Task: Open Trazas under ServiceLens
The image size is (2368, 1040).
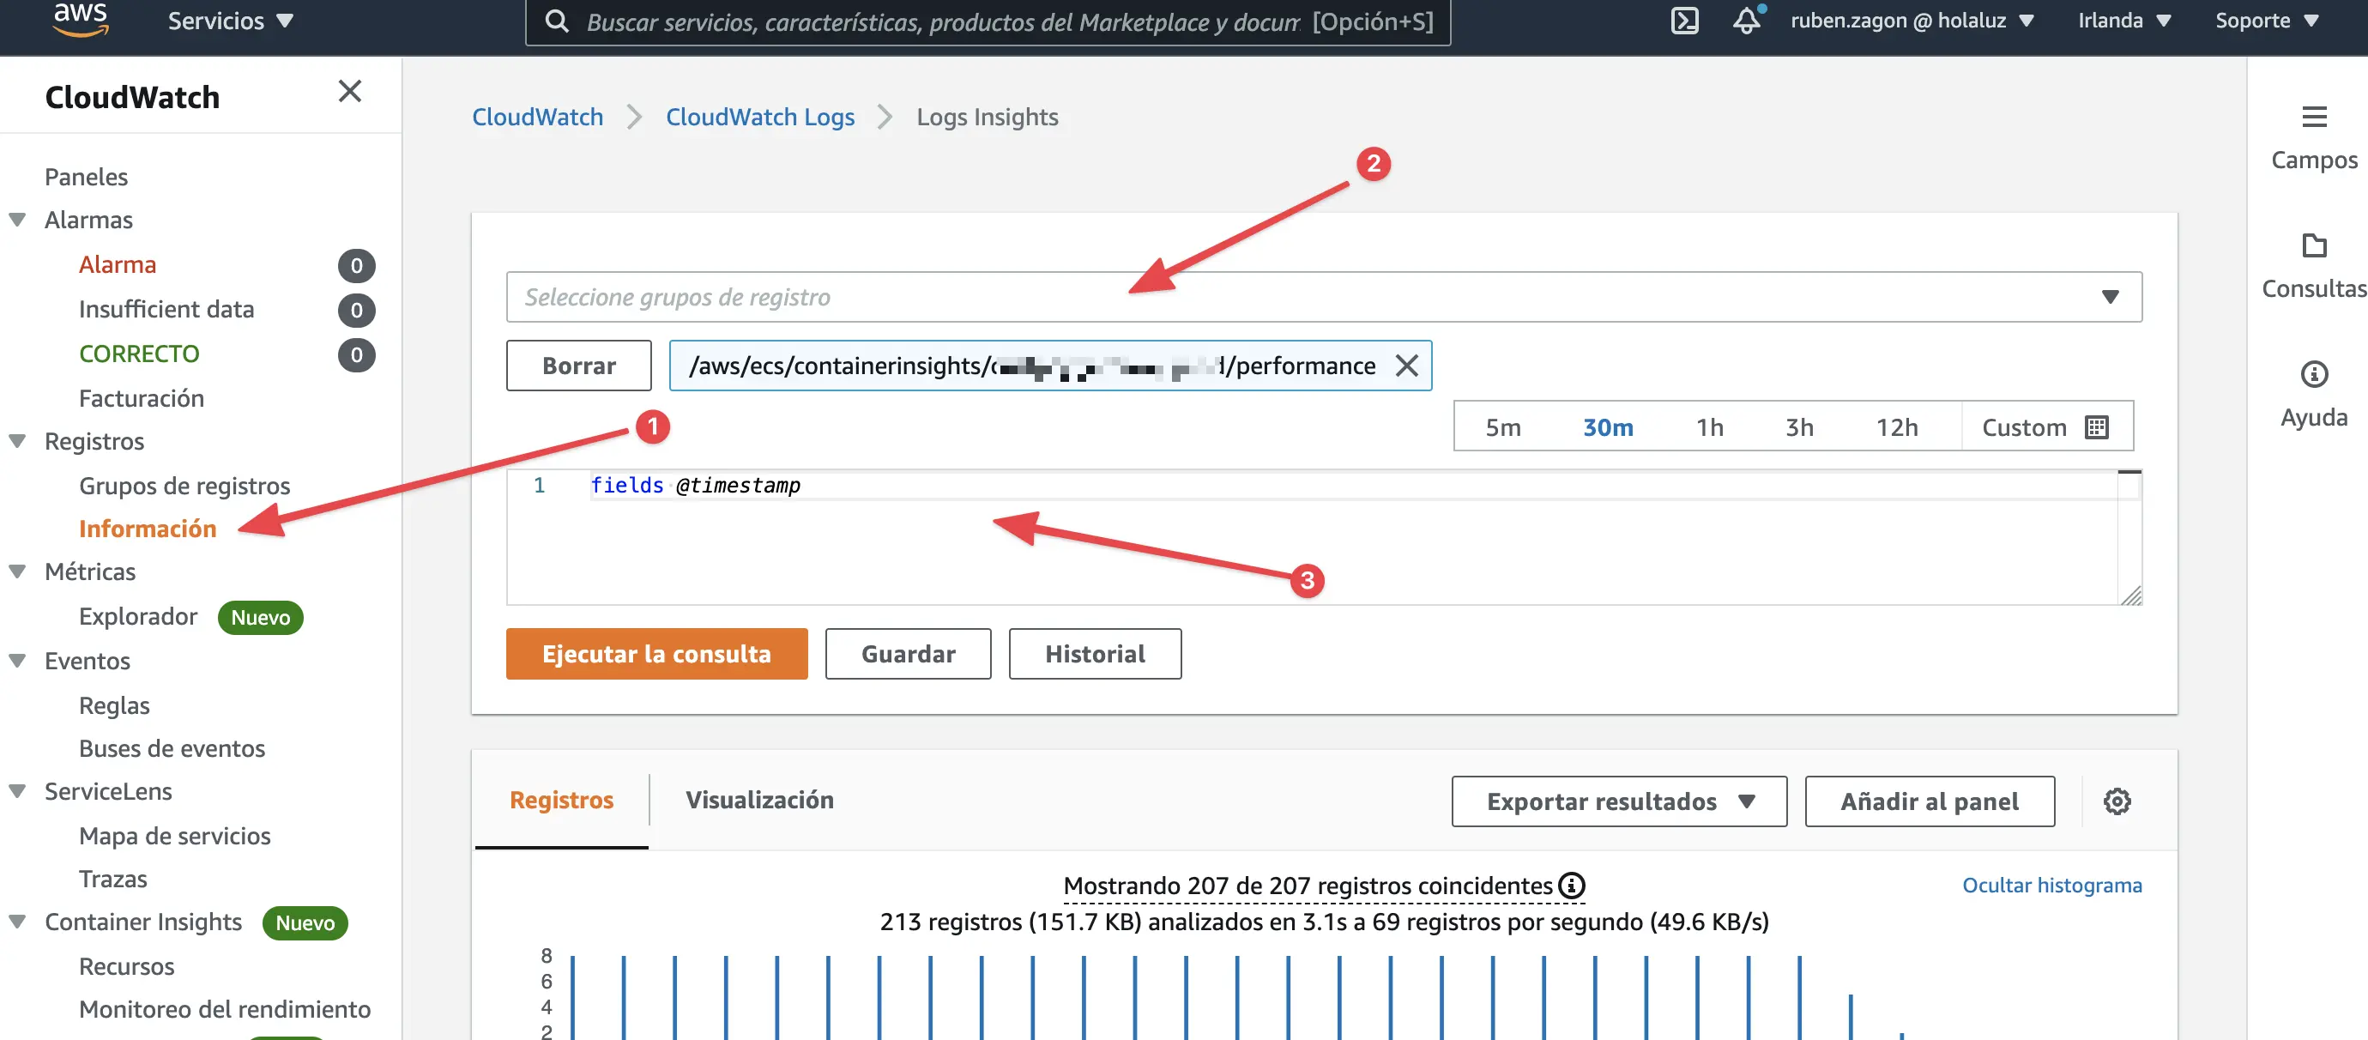Action: [112, 879]
